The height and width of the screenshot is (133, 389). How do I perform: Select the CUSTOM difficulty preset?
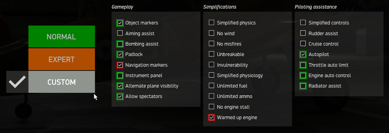(62, 82)
